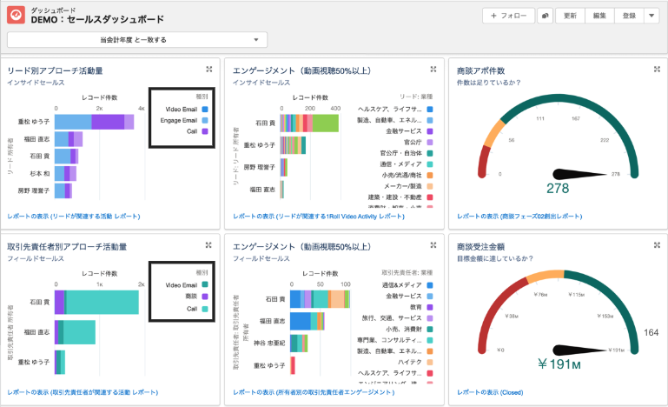Click 石田 貴's teal Call bar in 取引先責任者別 chart

tap(103, 302)
